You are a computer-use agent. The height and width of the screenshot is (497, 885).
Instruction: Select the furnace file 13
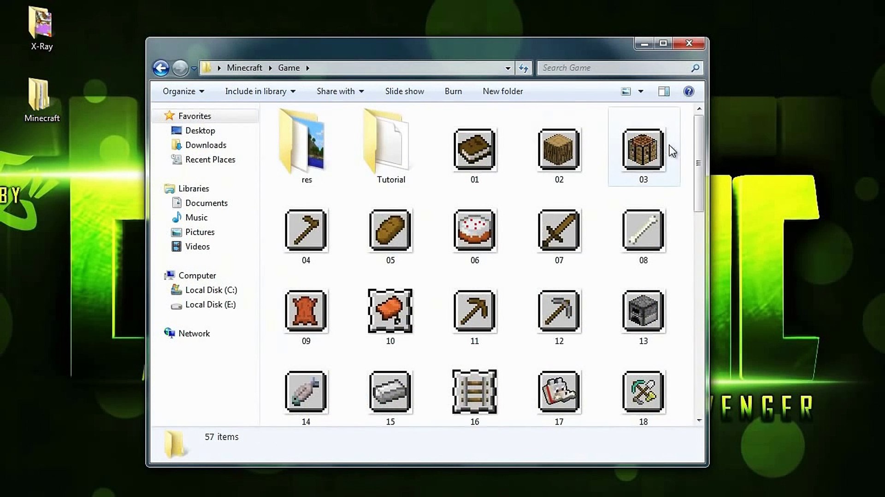coord(643,312)
